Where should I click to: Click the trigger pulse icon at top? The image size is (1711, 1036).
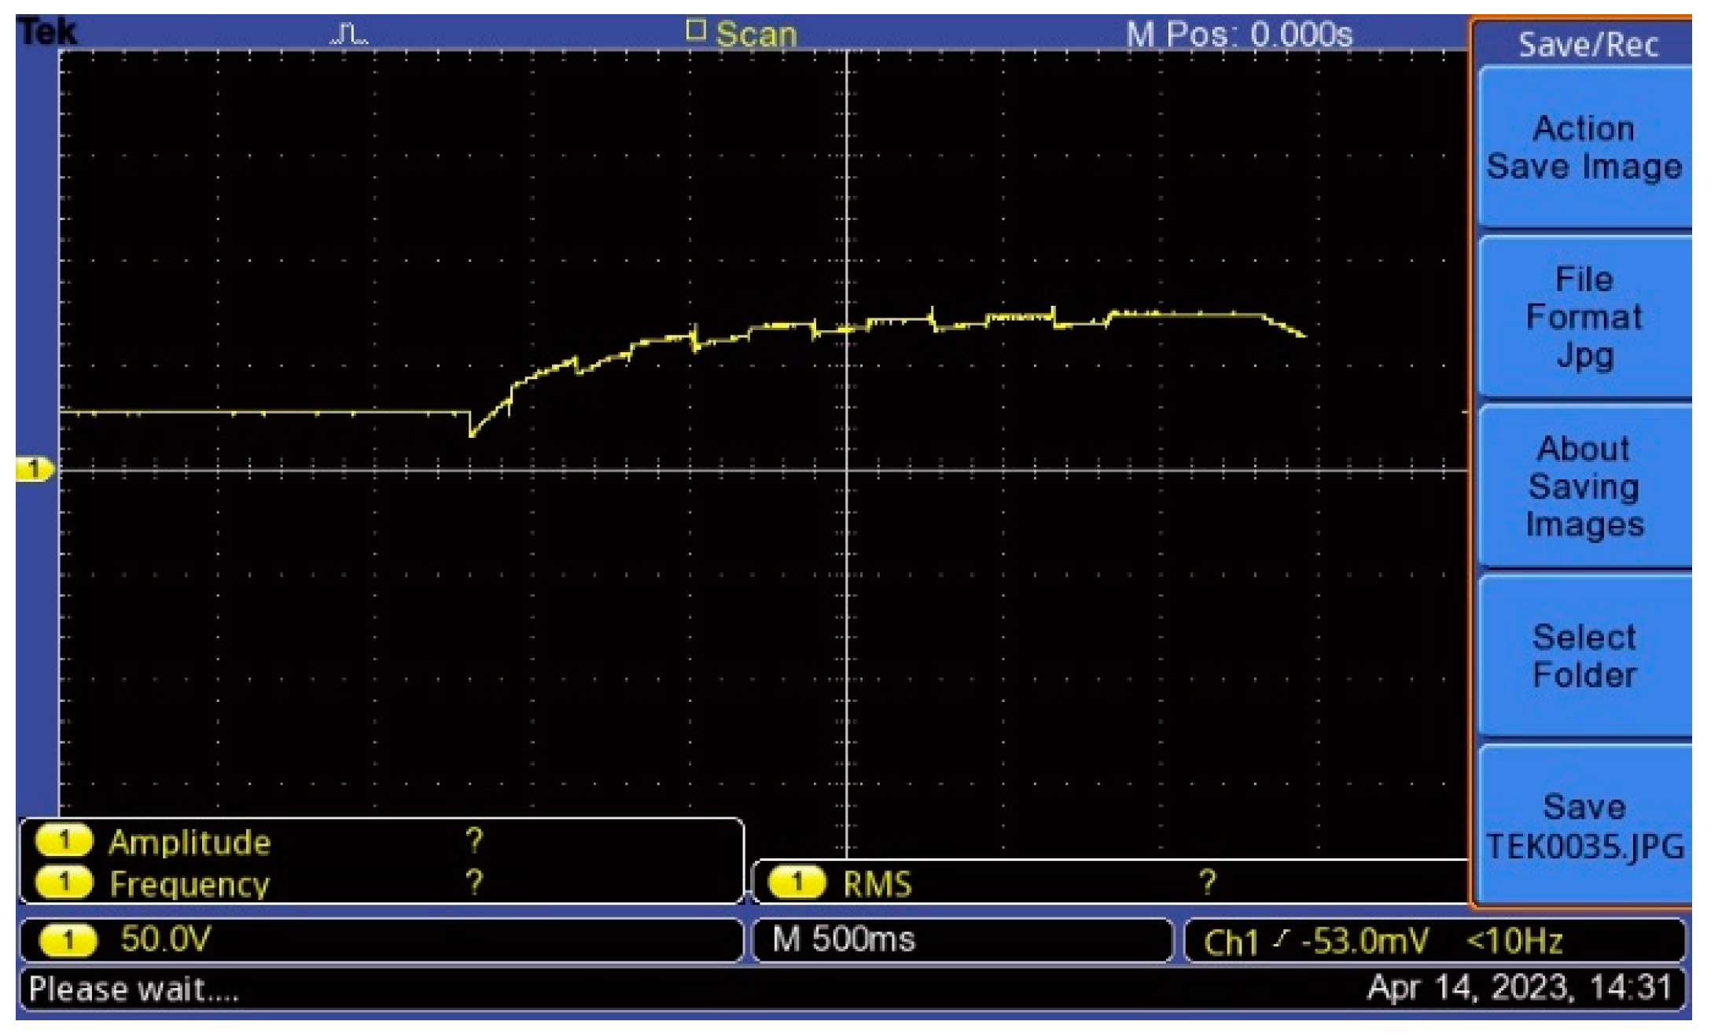[349, 34]
